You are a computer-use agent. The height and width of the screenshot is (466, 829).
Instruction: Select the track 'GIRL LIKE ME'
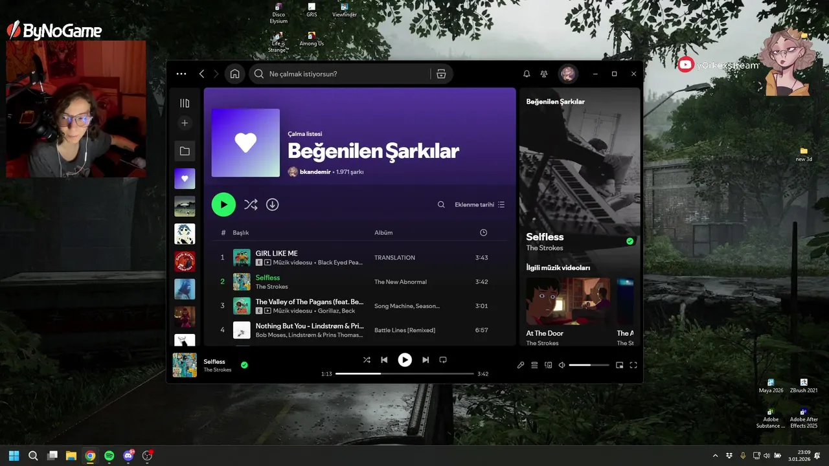pyautogui.click(x=277, y=253)
